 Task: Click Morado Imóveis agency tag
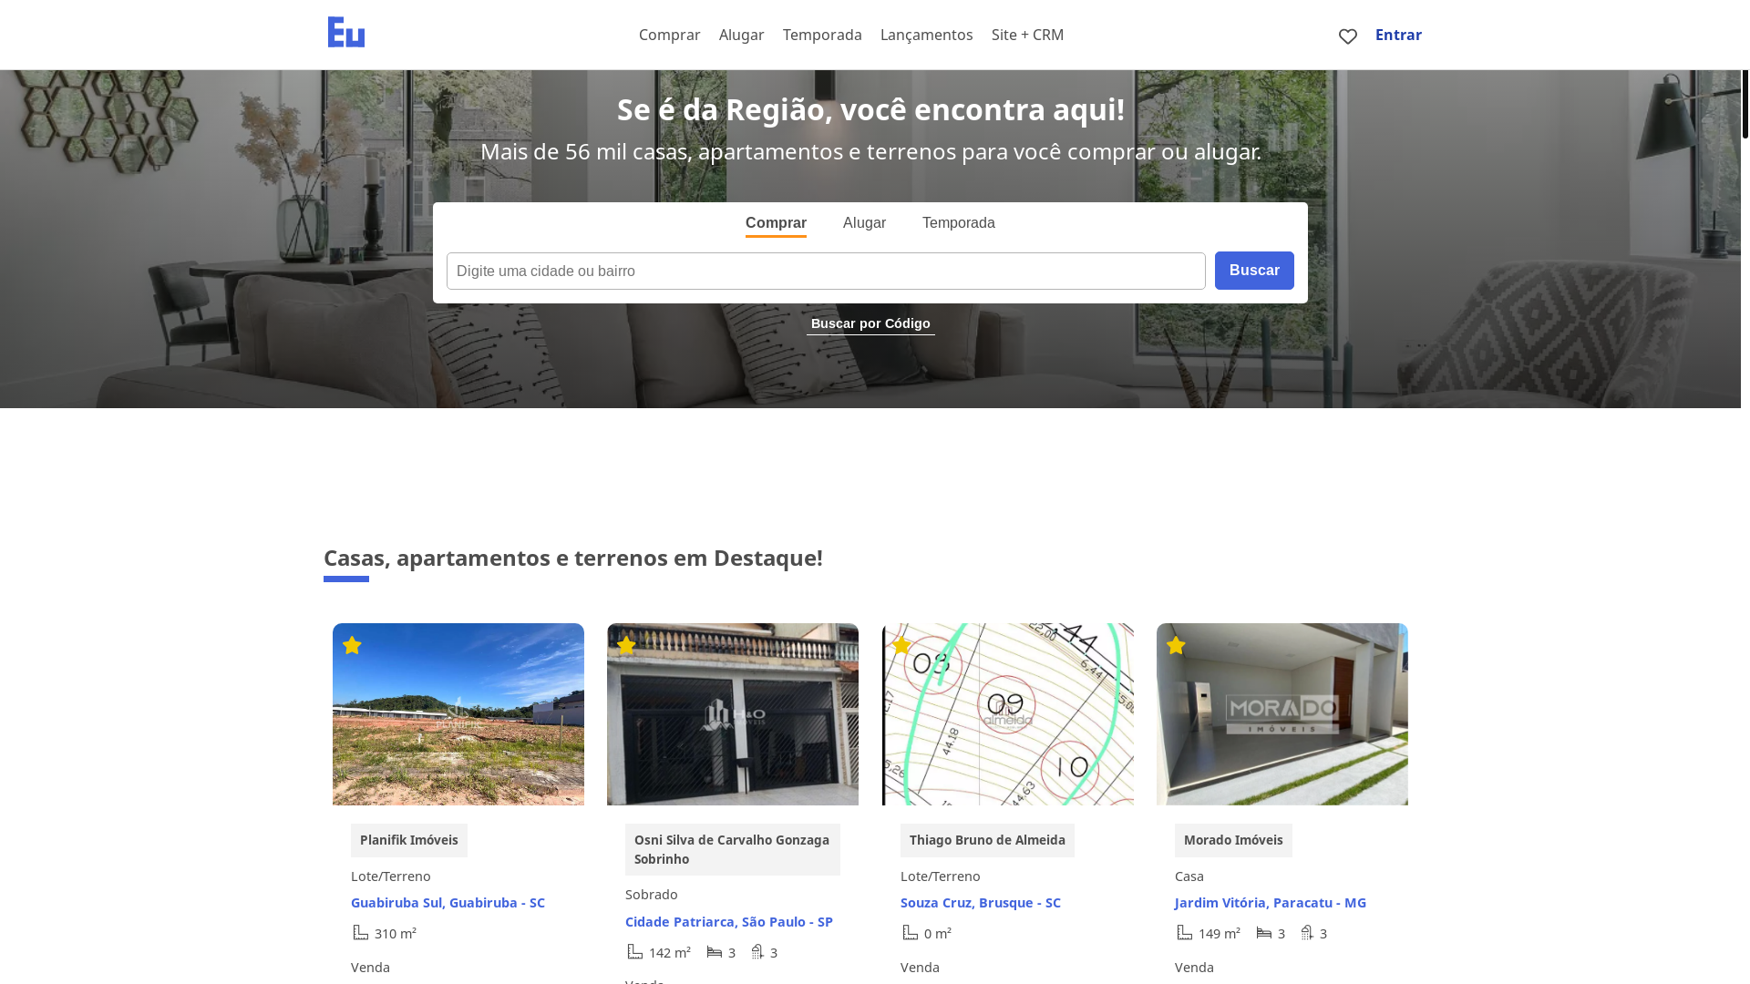[1233, 840]
